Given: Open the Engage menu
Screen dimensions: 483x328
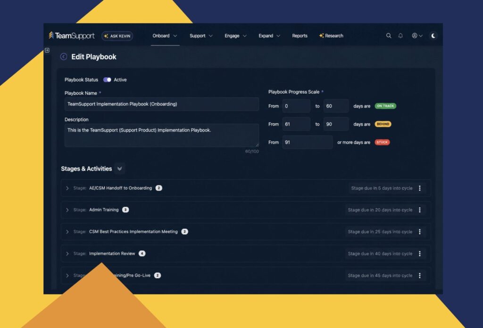Looking at the screenshot, I should (x=236, y=36).
